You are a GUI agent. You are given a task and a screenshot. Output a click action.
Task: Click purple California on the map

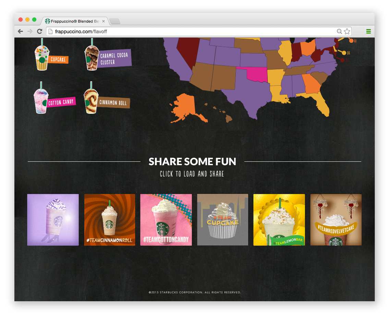click(x=175, y=62)
